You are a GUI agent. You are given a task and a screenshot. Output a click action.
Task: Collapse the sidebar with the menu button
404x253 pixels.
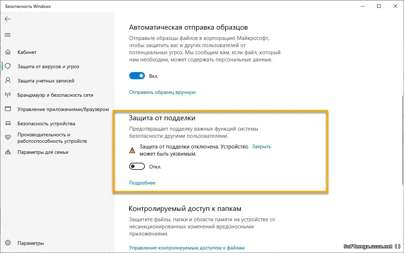coord(8,35)
